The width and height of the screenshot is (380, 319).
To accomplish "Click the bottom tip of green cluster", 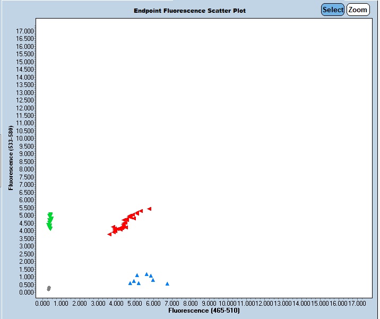I will pyautogui.click(x=50, y=229).
